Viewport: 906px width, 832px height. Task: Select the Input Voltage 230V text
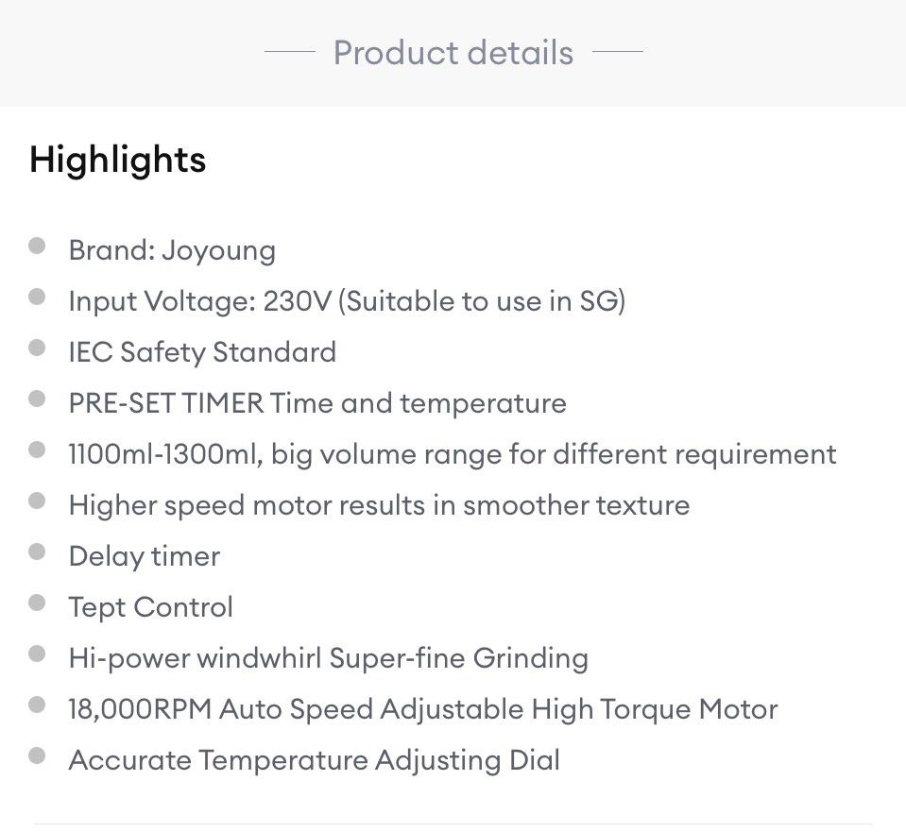[x=347, y=301]
